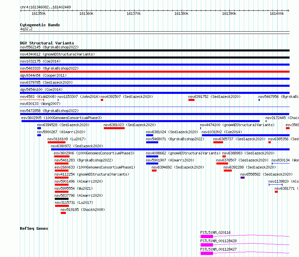This screenshot has width=299, height=257.
Task: Select nsv4474100 (gnomADStructuralVariants) label
Action: (237, 125)
